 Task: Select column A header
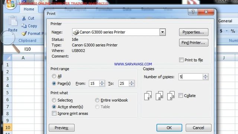pos(23,58)
